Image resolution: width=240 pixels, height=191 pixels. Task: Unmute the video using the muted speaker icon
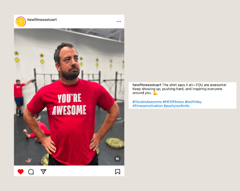(117, 159)
